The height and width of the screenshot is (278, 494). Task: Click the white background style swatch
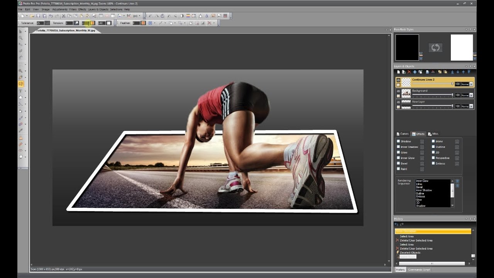click(462, 47)
